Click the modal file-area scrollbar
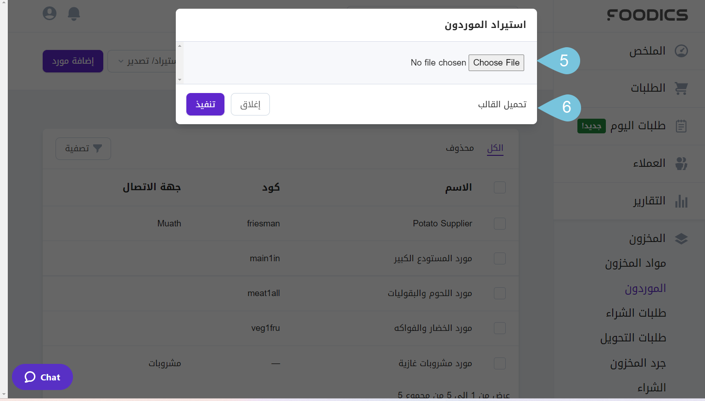This screenshot has width=705, height=401. 179,62
